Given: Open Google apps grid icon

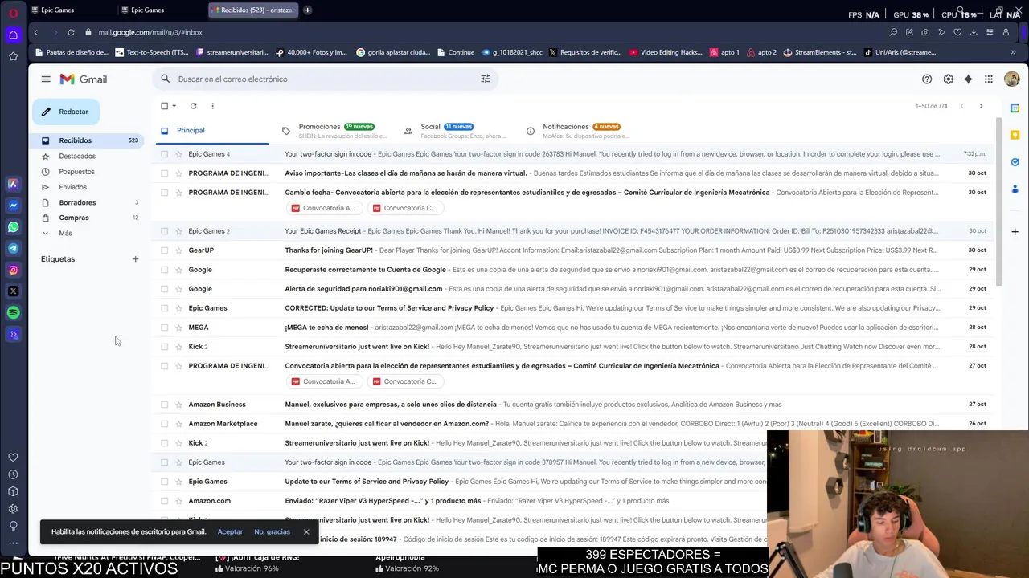Looking at the screenshot, I should tap(989, 79).
